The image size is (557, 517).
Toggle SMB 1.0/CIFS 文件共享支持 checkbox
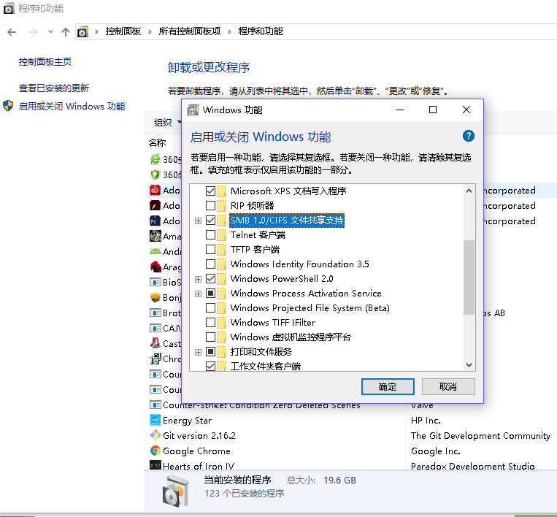click(x=210, y=221)
